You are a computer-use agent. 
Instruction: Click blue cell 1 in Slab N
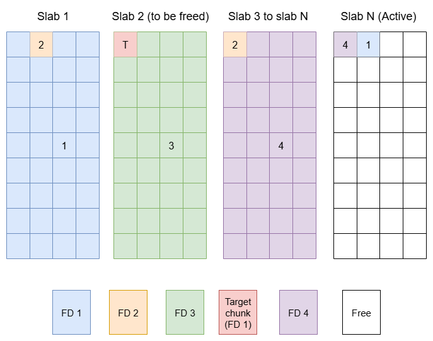click(x=368, y=45)
